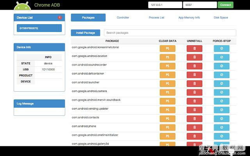250x156 pixels.
Task: Click the Device Info panel header
Action: 39,47
